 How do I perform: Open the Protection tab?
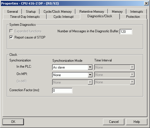(x=133, y=17)
